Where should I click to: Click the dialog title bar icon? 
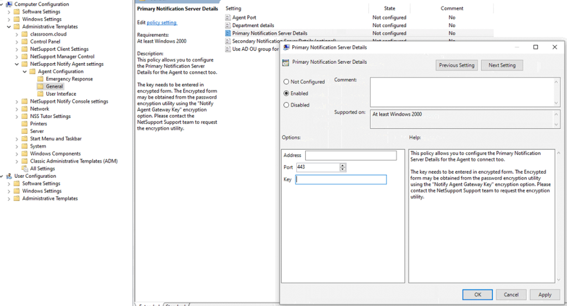(286, 48)
